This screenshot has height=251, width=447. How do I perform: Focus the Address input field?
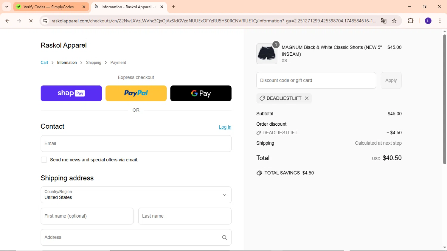[136, 237]
